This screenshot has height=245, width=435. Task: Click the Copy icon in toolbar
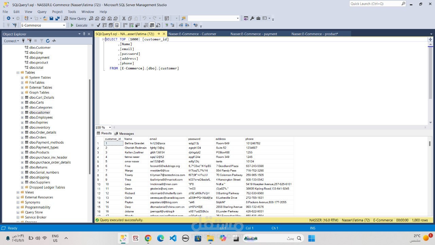point(130,18)
